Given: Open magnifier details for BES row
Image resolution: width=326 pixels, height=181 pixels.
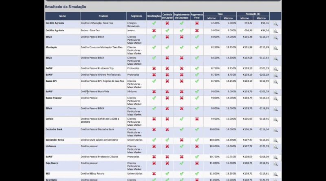Looking at the screenshot, I should [275, 174].
